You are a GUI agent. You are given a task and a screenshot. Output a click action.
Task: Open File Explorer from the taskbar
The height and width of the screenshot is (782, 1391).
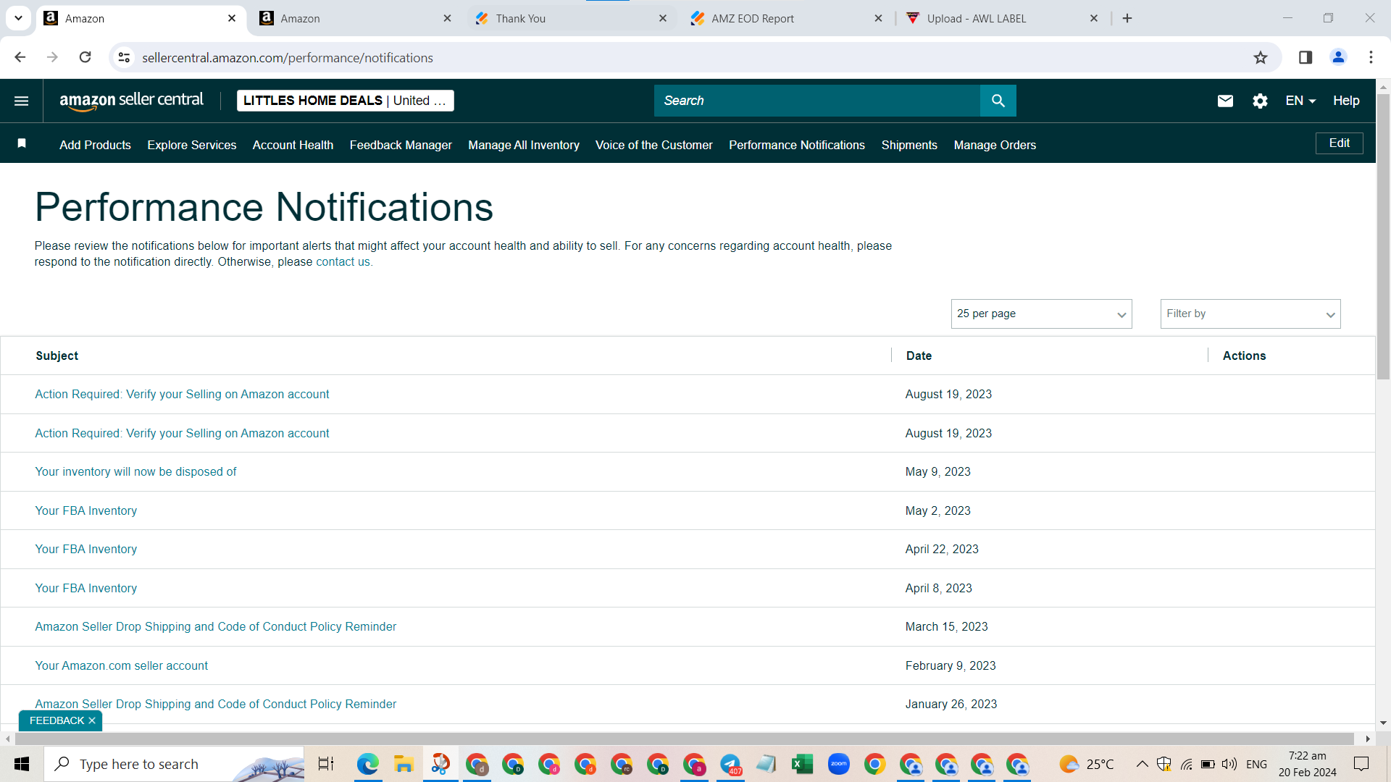(x=404, y=765)
